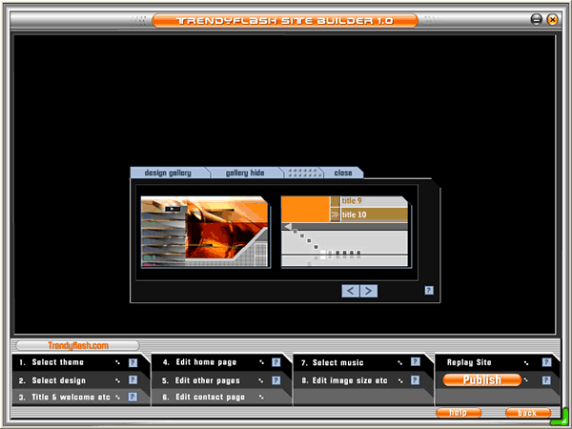Open the Trendyflash.com link
572x429 pixels.
(78, 345)
